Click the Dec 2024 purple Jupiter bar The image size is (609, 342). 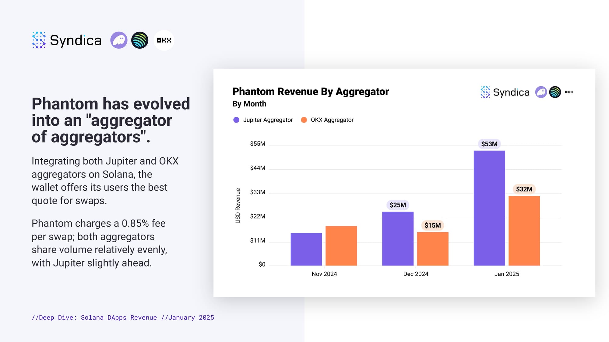398,239
